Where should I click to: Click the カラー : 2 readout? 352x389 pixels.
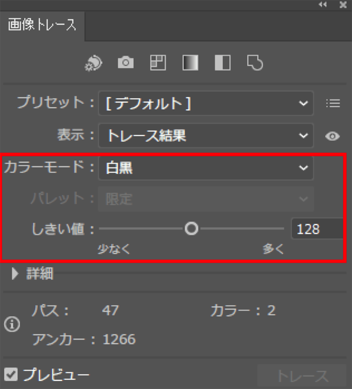tap(243, 310)
